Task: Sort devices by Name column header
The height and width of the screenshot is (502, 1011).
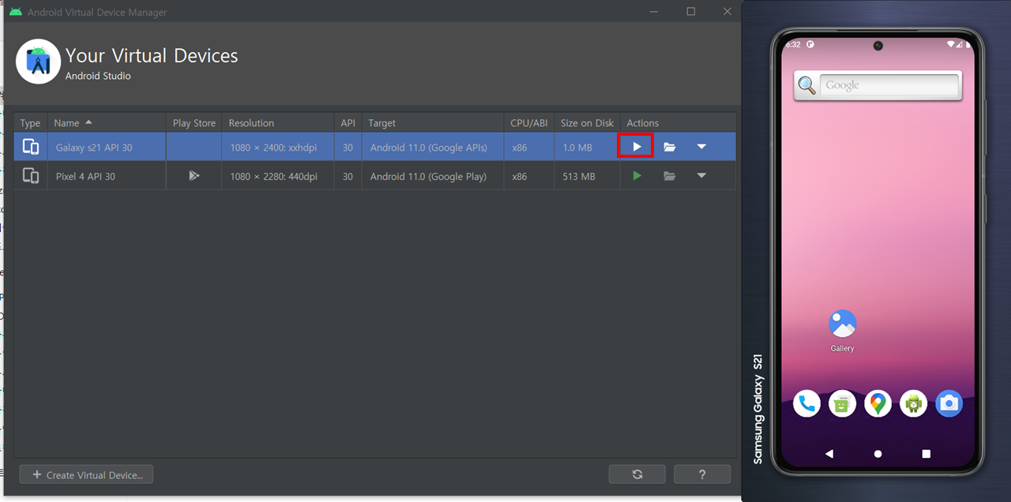Action: pos(107,123)
